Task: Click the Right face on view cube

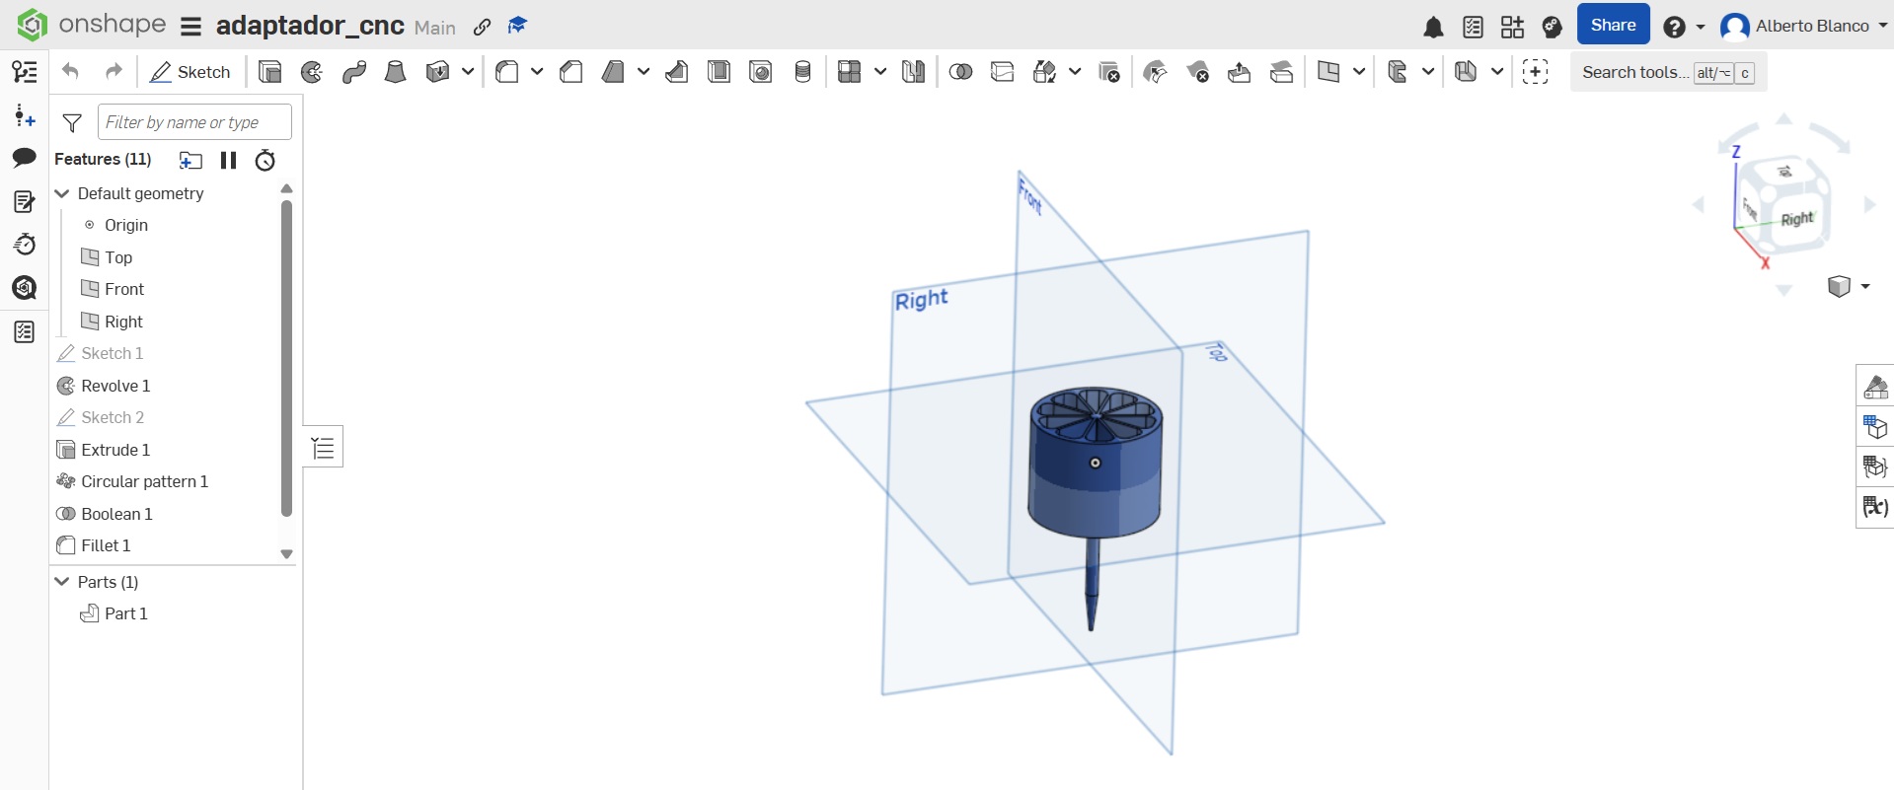Action: [1796, 219]
